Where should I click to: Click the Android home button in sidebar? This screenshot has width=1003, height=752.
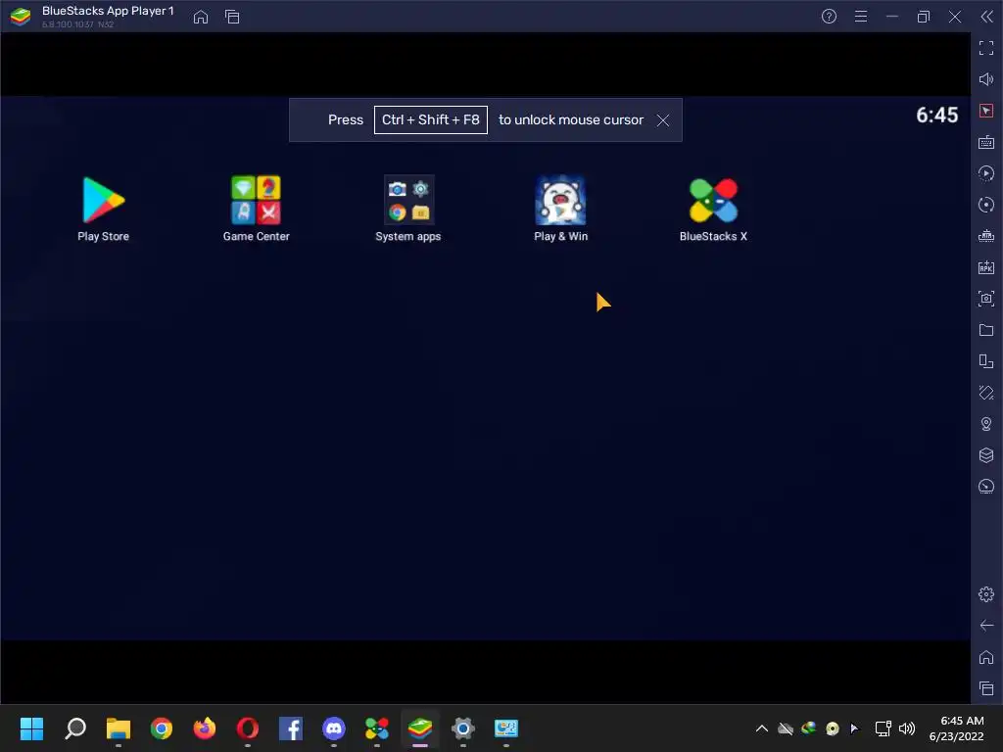pos(986,657)
